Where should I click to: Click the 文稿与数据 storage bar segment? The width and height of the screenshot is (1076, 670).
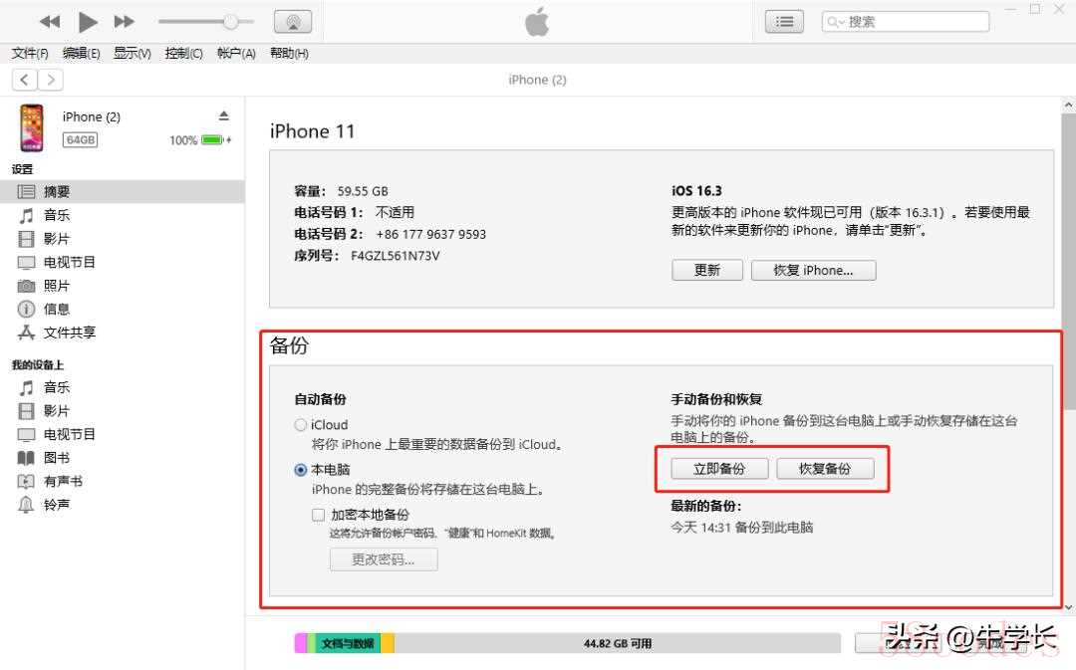[x=348, y=643]
